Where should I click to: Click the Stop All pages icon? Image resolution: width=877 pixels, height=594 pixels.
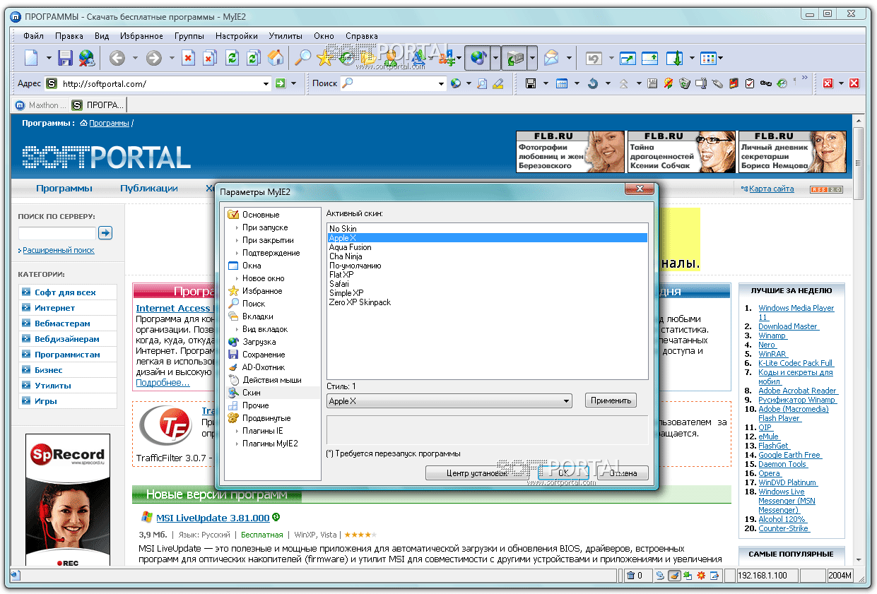tap(210, 58)
